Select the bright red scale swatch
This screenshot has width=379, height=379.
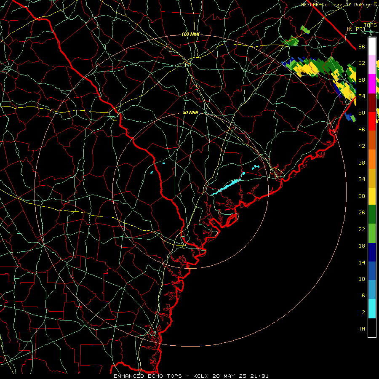click(372, 121)
